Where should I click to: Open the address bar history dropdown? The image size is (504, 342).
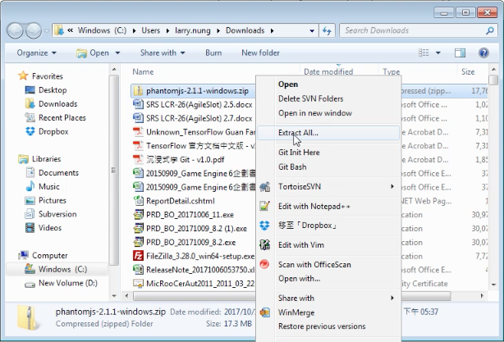pos(311,31)
